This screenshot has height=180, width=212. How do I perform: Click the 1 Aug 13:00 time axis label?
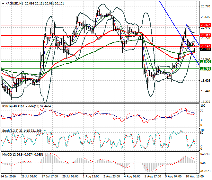[91, 176]
